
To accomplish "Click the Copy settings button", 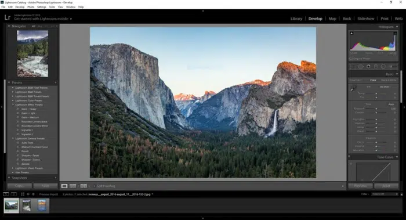I will point(19,186).
